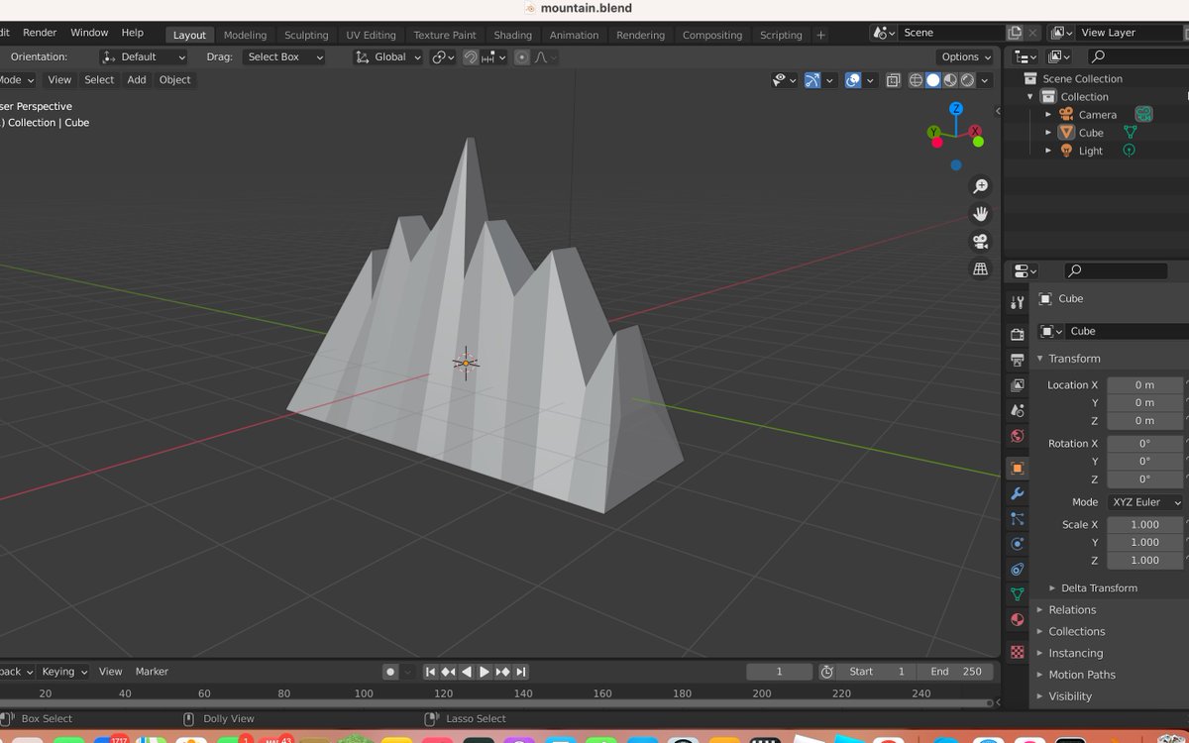Click the blue Z axis on gizmo
The image size is (1189, 743).
click(956, 109)
